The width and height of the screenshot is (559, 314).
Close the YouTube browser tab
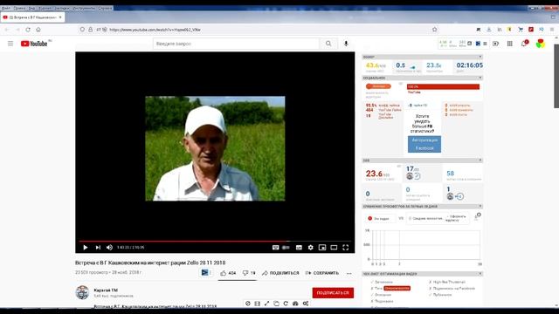point(60,17)
